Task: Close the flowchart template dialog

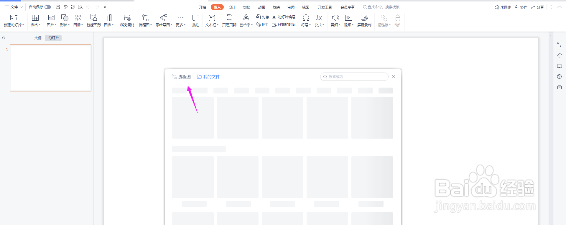Action: pos(394,77)
